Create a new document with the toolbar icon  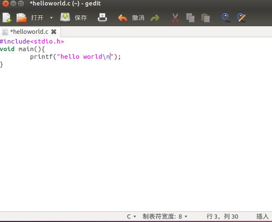point(7,18)
